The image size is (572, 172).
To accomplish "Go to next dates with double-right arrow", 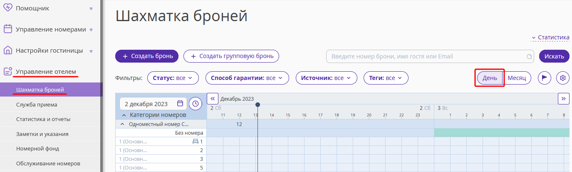I will pyautogui.click(x=563, y=99).
